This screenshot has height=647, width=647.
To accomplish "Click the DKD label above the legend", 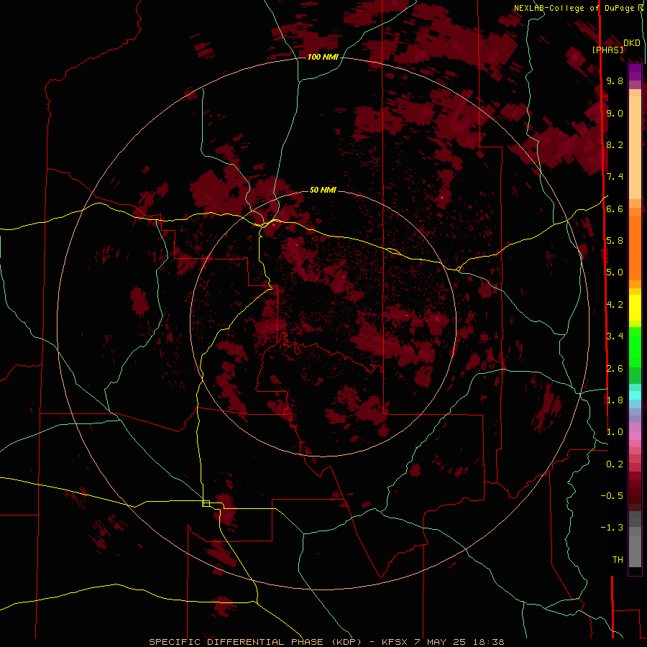I will click(x=631, y=43).
